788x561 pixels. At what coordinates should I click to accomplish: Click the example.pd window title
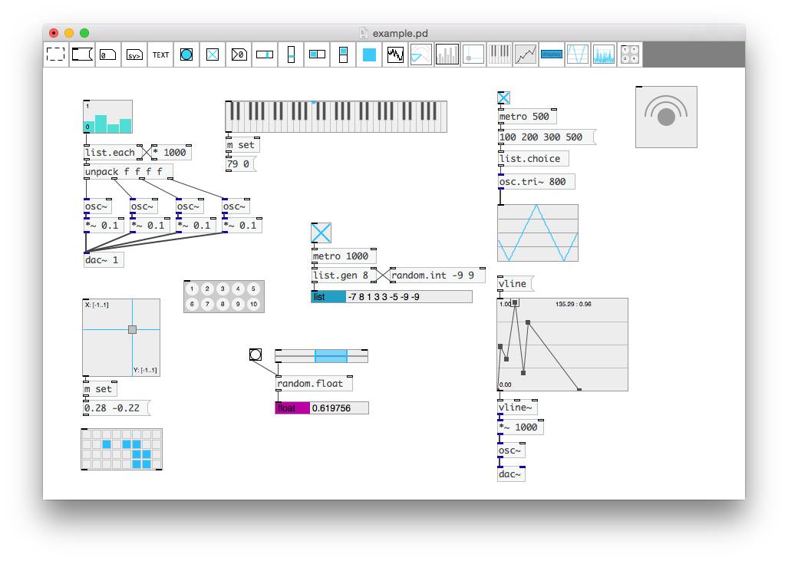coord(400,33)
